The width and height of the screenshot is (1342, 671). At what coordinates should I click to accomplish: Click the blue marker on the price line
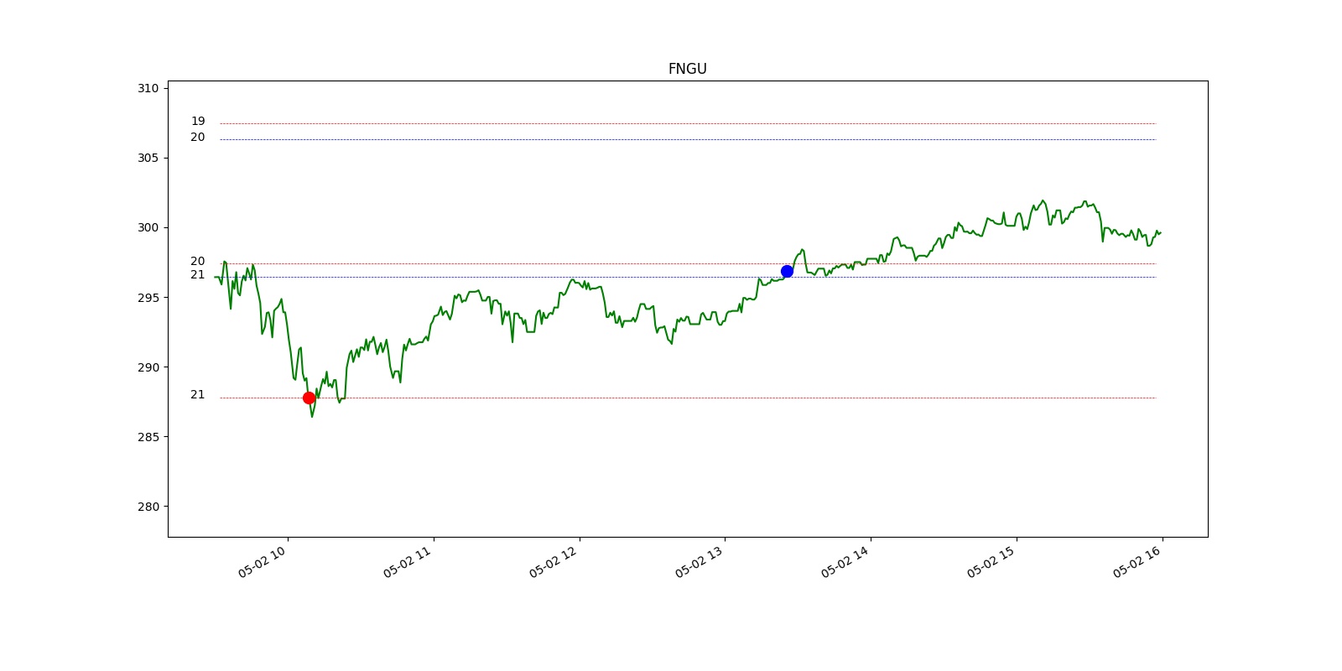[x=787, y=271]
